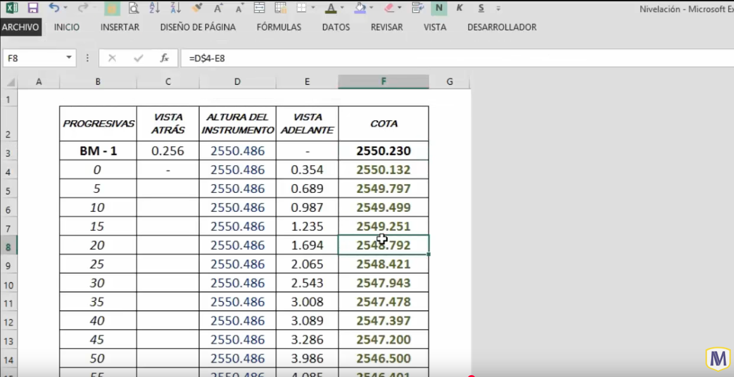
Task: Apply fill color paint bucket
Action: tap(360, 8)
